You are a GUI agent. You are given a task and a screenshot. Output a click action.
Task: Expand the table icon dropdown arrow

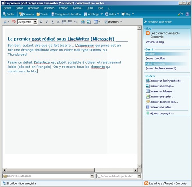click(x=99, y=22)
